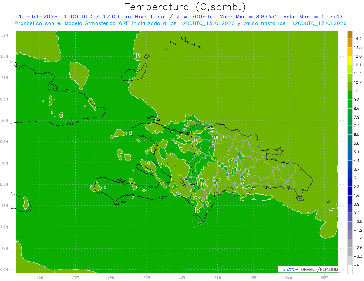Click the colorbar value "3.7"
The width and height of the screenshot is (364, 281).
[x=357, y=169]
